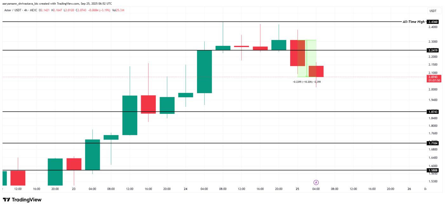
Task: Click the 4h interval label in the header
Action: [26, 10]
